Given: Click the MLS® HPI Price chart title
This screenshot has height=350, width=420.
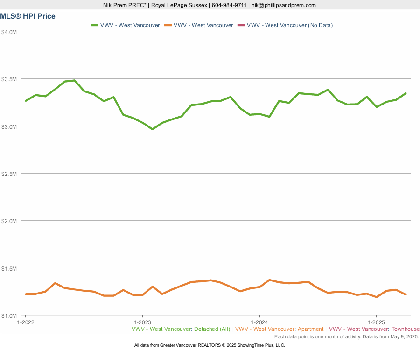Looking at the screenshot, I should point(28,16).
